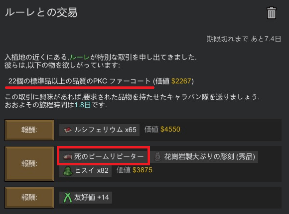This screenshot has height=214, width=289.
Task: Click the cyan 1.8日 travel time
Action: (x=83, y=105)
